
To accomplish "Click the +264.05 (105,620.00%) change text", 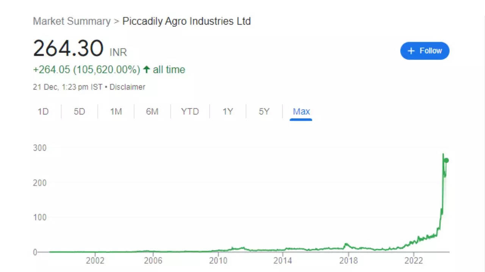I will (86, 70).
